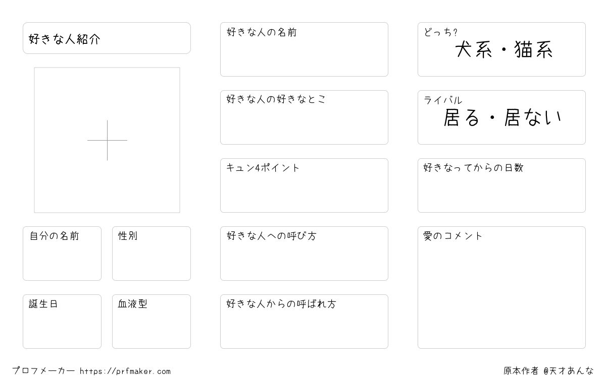Click the 自分の名前 field
Image resolution: width=606 pixels, height=378 pixels.
tap(62, 254)
